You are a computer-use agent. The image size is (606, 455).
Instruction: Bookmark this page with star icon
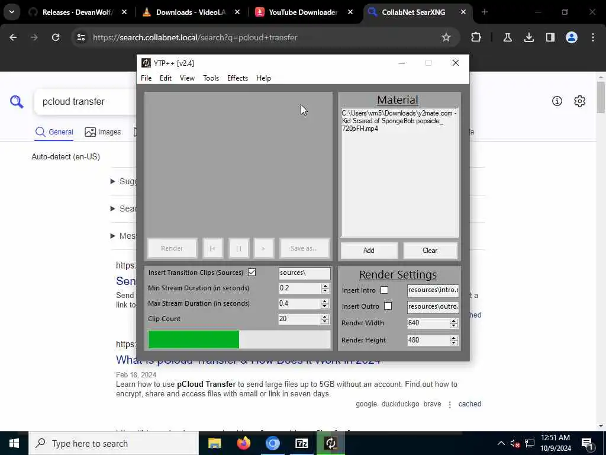click(x=446, y=37)
